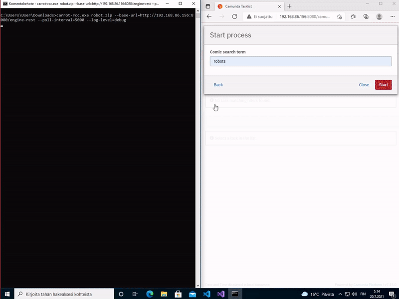Open Collections in Edge toolbar
The height and width of the screenshot is (299, 399).
[x=366, y=16]
